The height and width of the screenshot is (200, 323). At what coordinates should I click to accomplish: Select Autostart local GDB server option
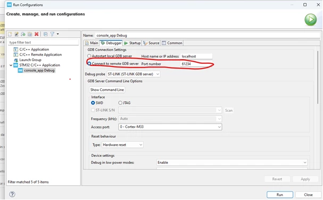point(89,56)
